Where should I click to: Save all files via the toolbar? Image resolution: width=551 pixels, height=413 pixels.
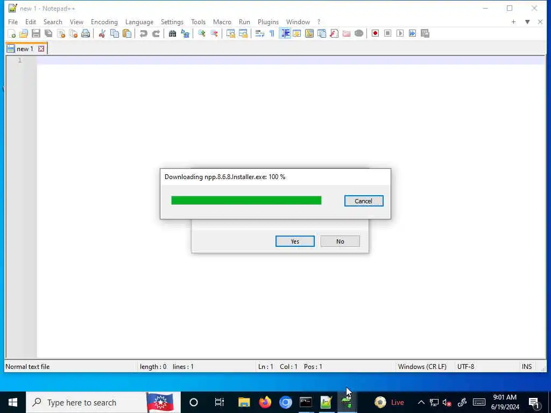(48, 33)
